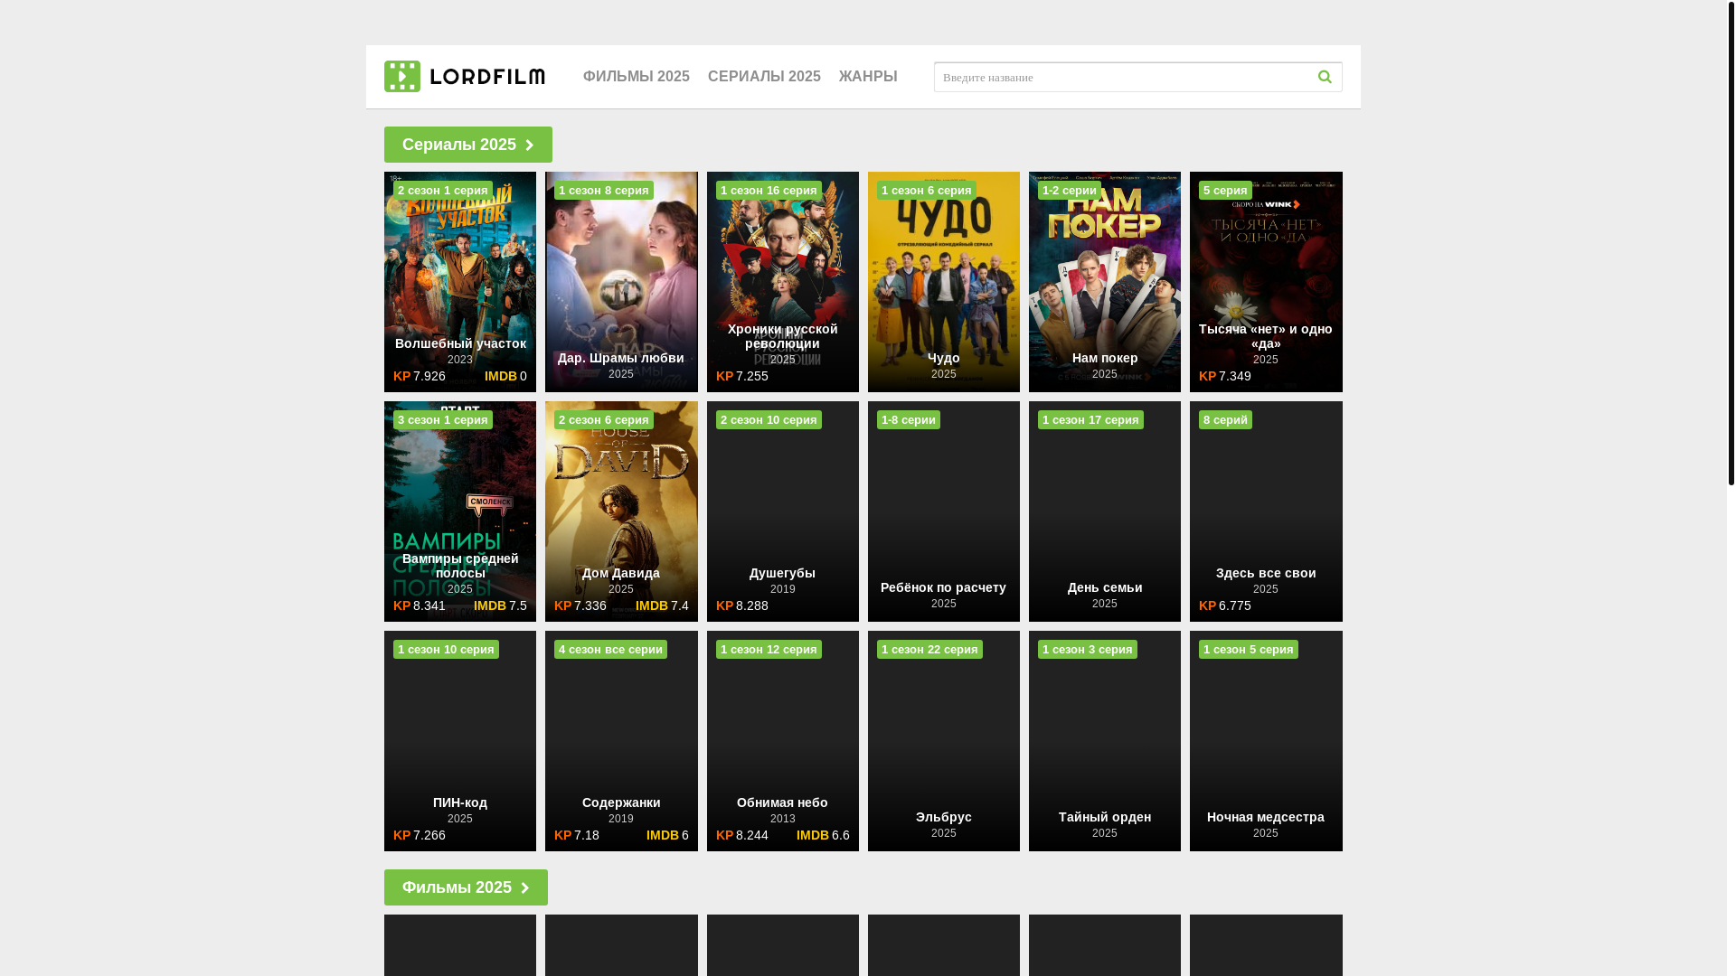Click the page vertical scrollbar
The image size is (1736, 976).
pos(1731,244)
